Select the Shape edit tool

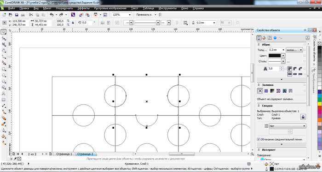click(4, 38)
